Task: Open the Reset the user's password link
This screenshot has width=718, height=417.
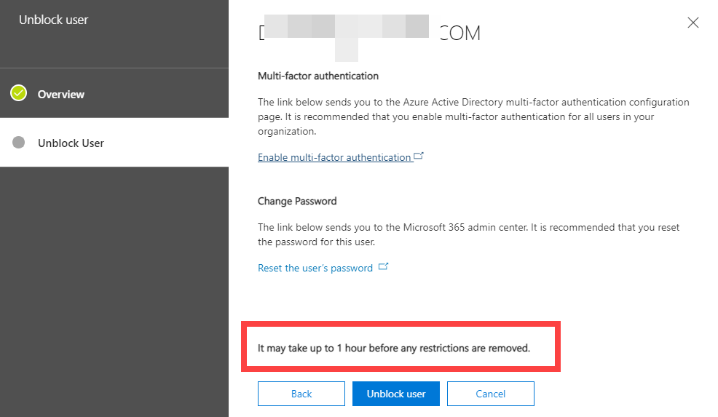Action: 315,268
